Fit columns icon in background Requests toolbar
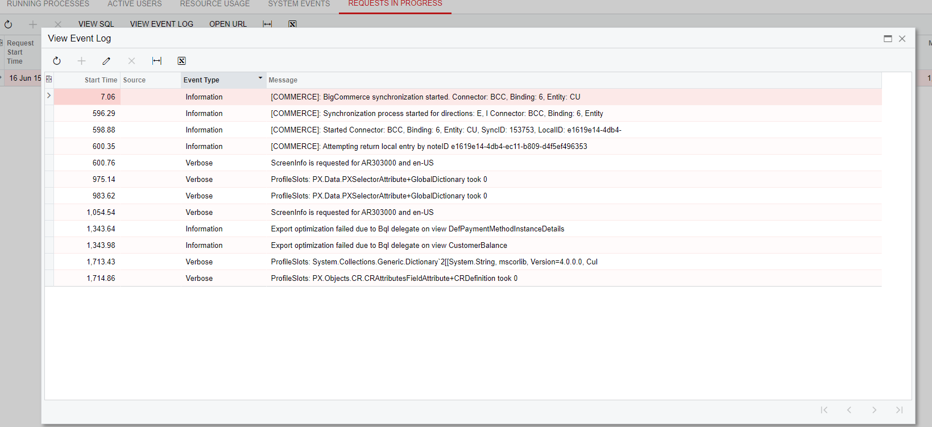 267,24
